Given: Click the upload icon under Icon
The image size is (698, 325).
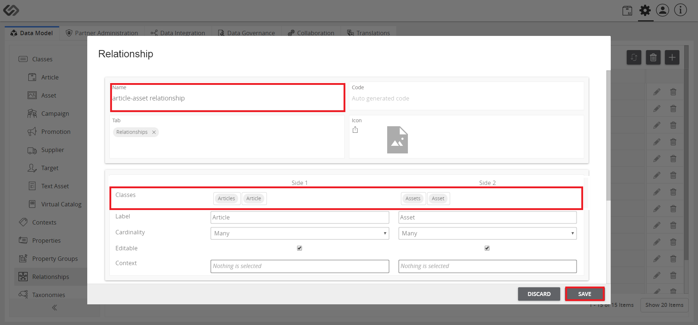Looking at the screenshot, I should 355,130.
